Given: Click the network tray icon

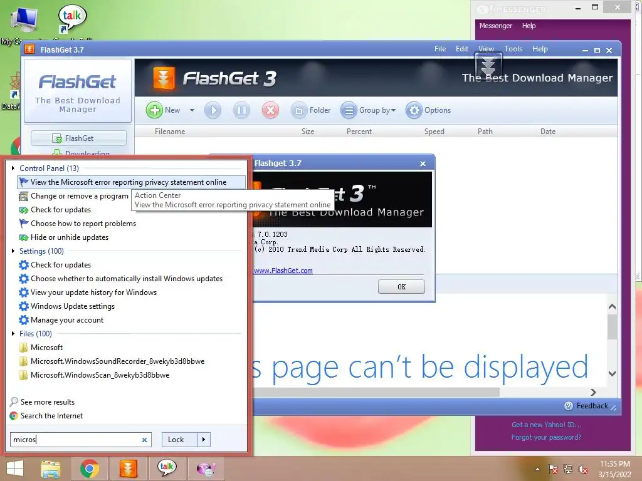Looking at the screenshot, I should (x=568, y=469).
